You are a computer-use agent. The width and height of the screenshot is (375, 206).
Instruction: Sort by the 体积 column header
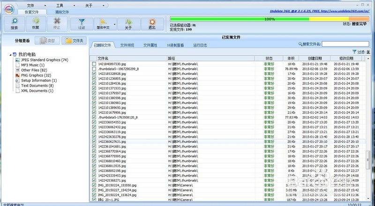[x=291, y=59]
